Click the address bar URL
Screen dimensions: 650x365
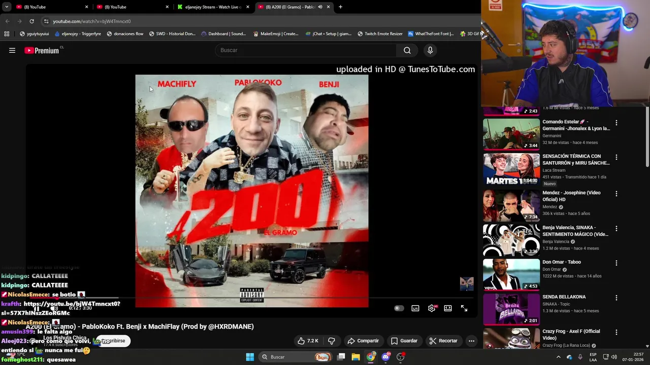(x=91, y=21)
